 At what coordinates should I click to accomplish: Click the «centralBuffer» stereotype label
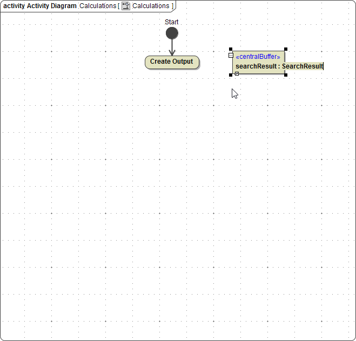[258, 57]
